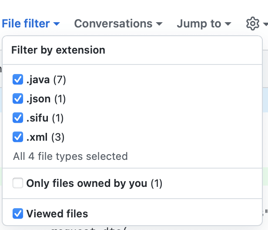This screenshot has height=230, width=268.
Task: Deselect the .xml extension checkbox
Action: point(18,137)
